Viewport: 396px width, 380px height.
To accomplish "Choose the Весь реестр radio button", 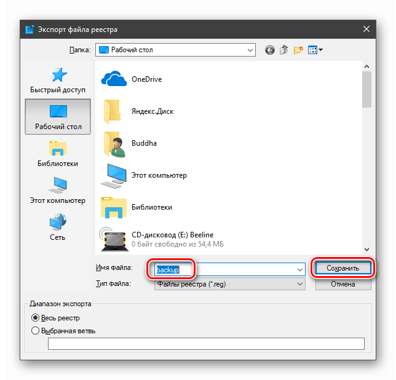I will point(35,318).
